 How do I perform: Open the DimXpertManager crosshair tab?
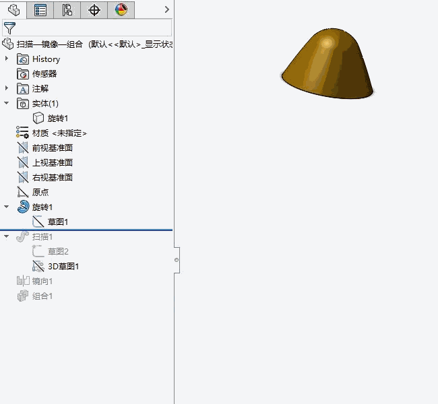point(94,10)
